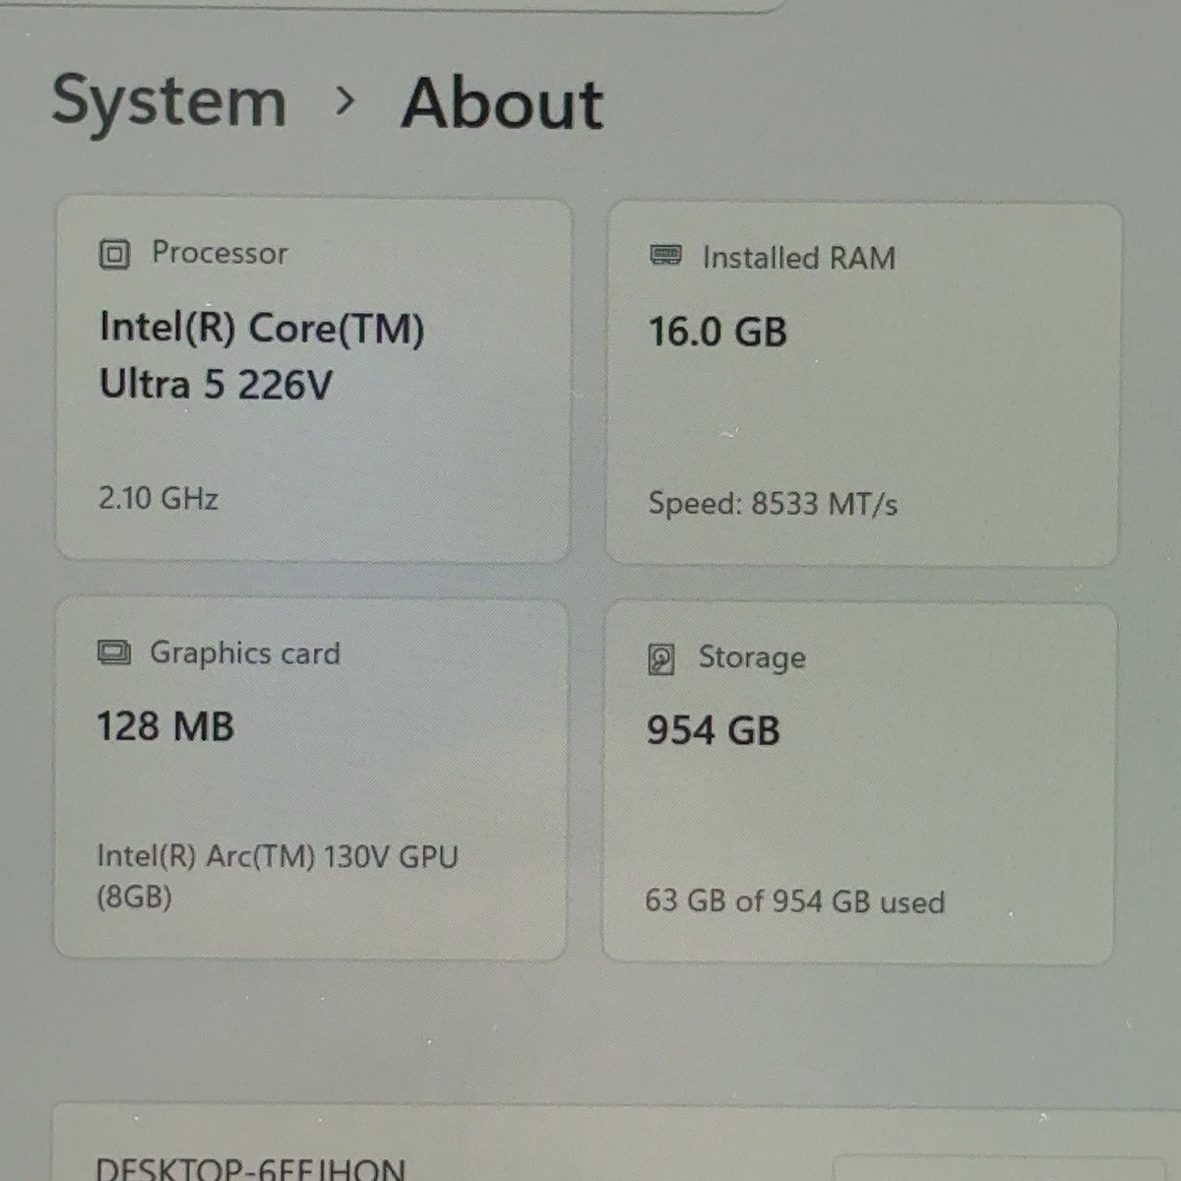Image resolution: width=1181 pixels, height=1181 pixels.
Task: Go back to System breadcrumb
Action: 168,102
